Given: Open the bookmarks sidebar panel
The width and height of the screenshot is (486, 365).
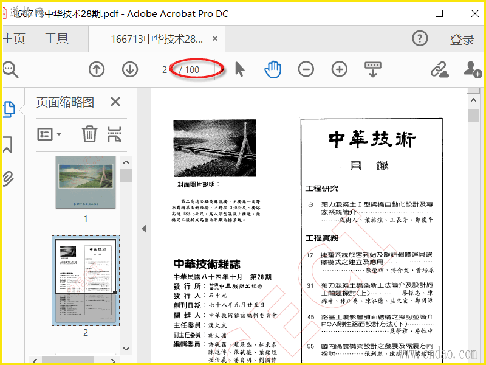Looking at the screenshot, I should coord(8,144).
